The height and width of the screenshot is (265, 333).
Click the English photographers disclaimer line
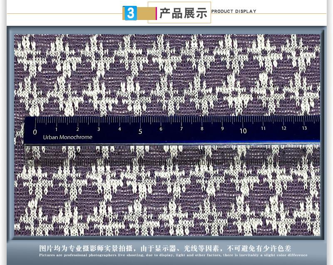coord(173,255)
